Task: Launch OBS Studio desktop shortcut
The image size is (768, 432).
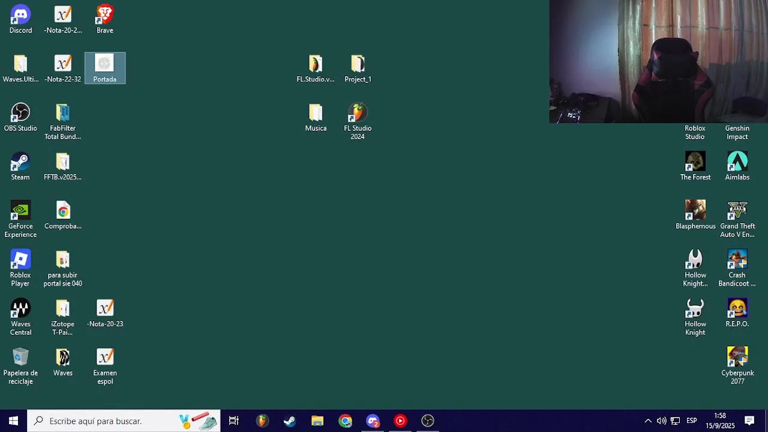Action: click(20, 117)
